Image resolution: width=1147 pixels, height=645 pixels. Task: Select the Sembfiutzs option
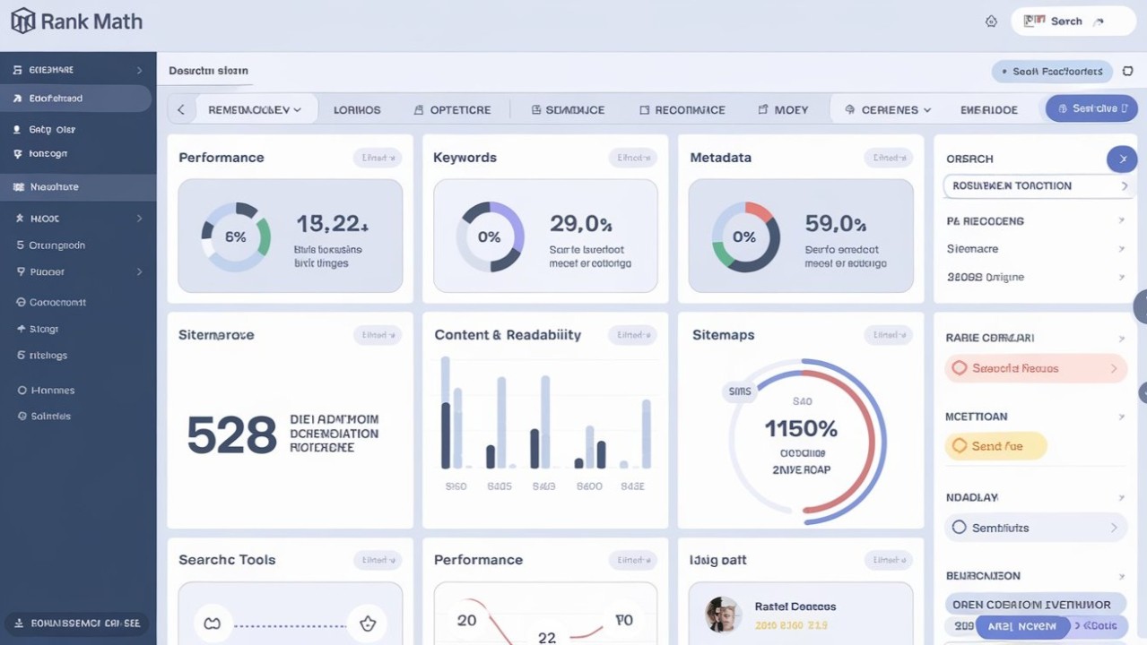(x=1036, y=528)
